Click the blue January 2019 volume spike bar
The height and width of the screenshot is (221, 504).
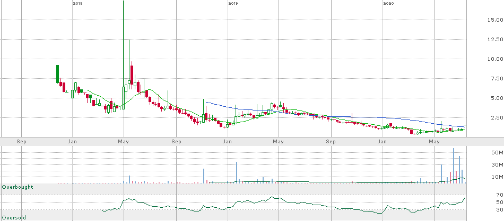coord(237,172)
